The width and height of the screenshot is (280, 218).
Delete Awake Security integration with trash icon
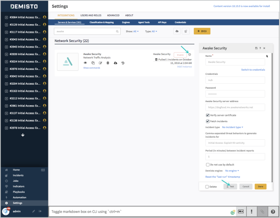tap(108, 63)
